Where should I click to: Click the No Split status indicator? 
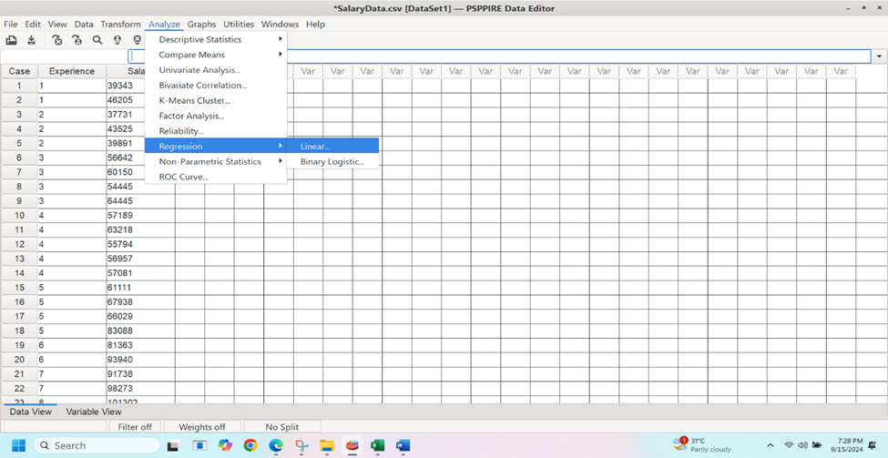click(282, 427)
